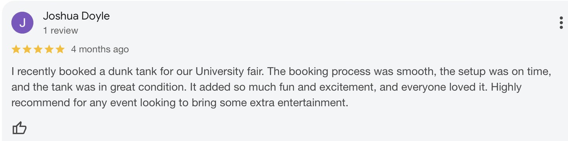Click the "4 months ago" timestamp
This screenshot has height=141, width=568.
pyautogui.click(x=100, y=49)
